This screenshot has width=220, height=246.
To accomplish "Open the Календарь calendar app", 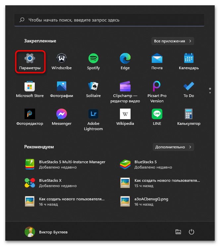I will [189, 62].
